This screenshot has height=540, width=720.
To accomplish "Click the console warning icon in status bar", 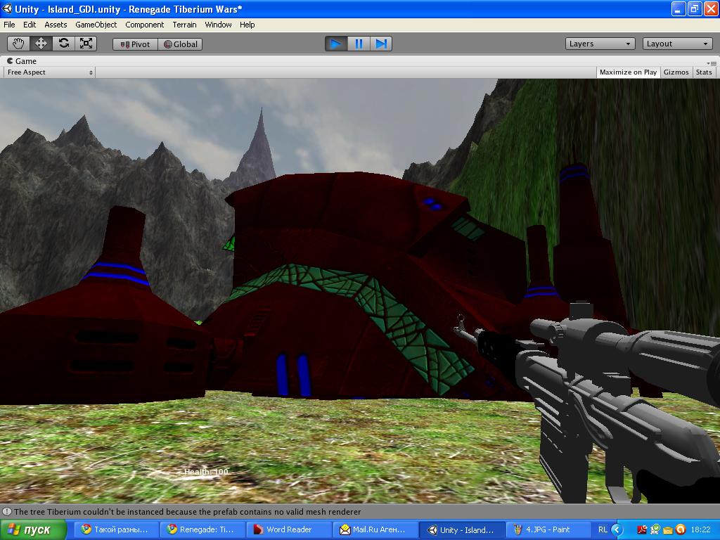I will pyautogui.click(x=7, y=512).
